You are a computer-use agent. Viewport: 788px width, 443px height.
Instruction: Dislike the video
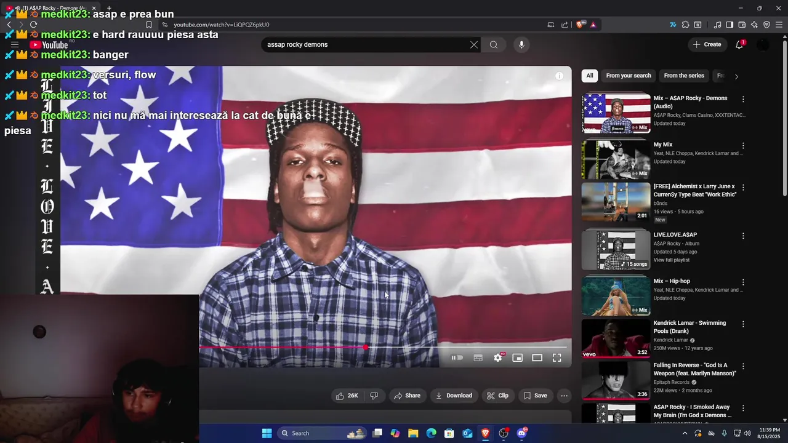pos(374,396)
